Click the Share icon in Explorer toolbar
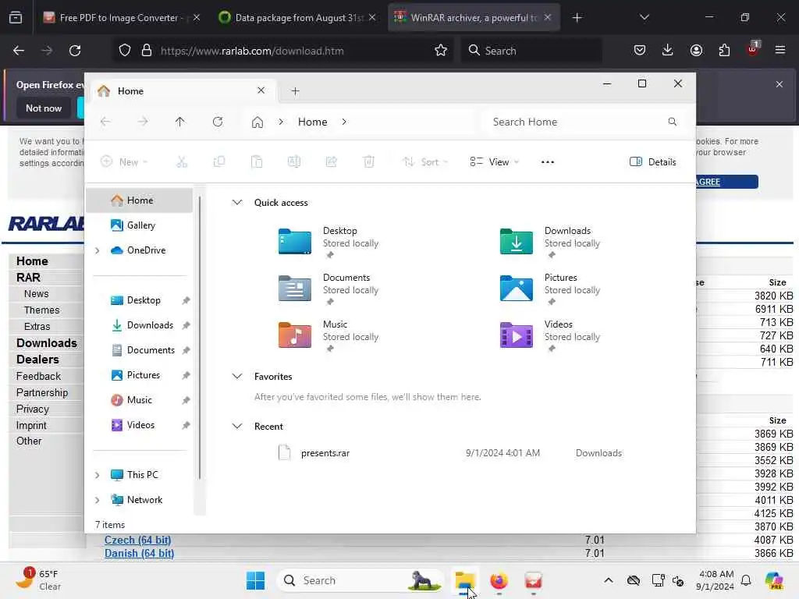The height and width of the screenshot is (599, 799). [331, 162]
